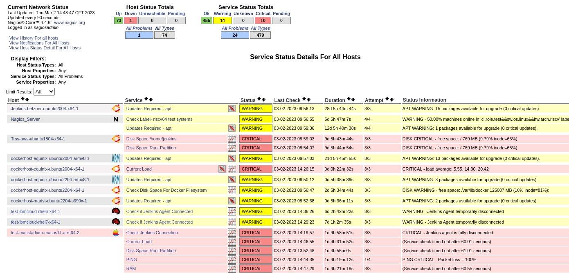This screenshot has height=273, width=569.
Task: Open performance graph icon for PING service
Action: (232, 260)
